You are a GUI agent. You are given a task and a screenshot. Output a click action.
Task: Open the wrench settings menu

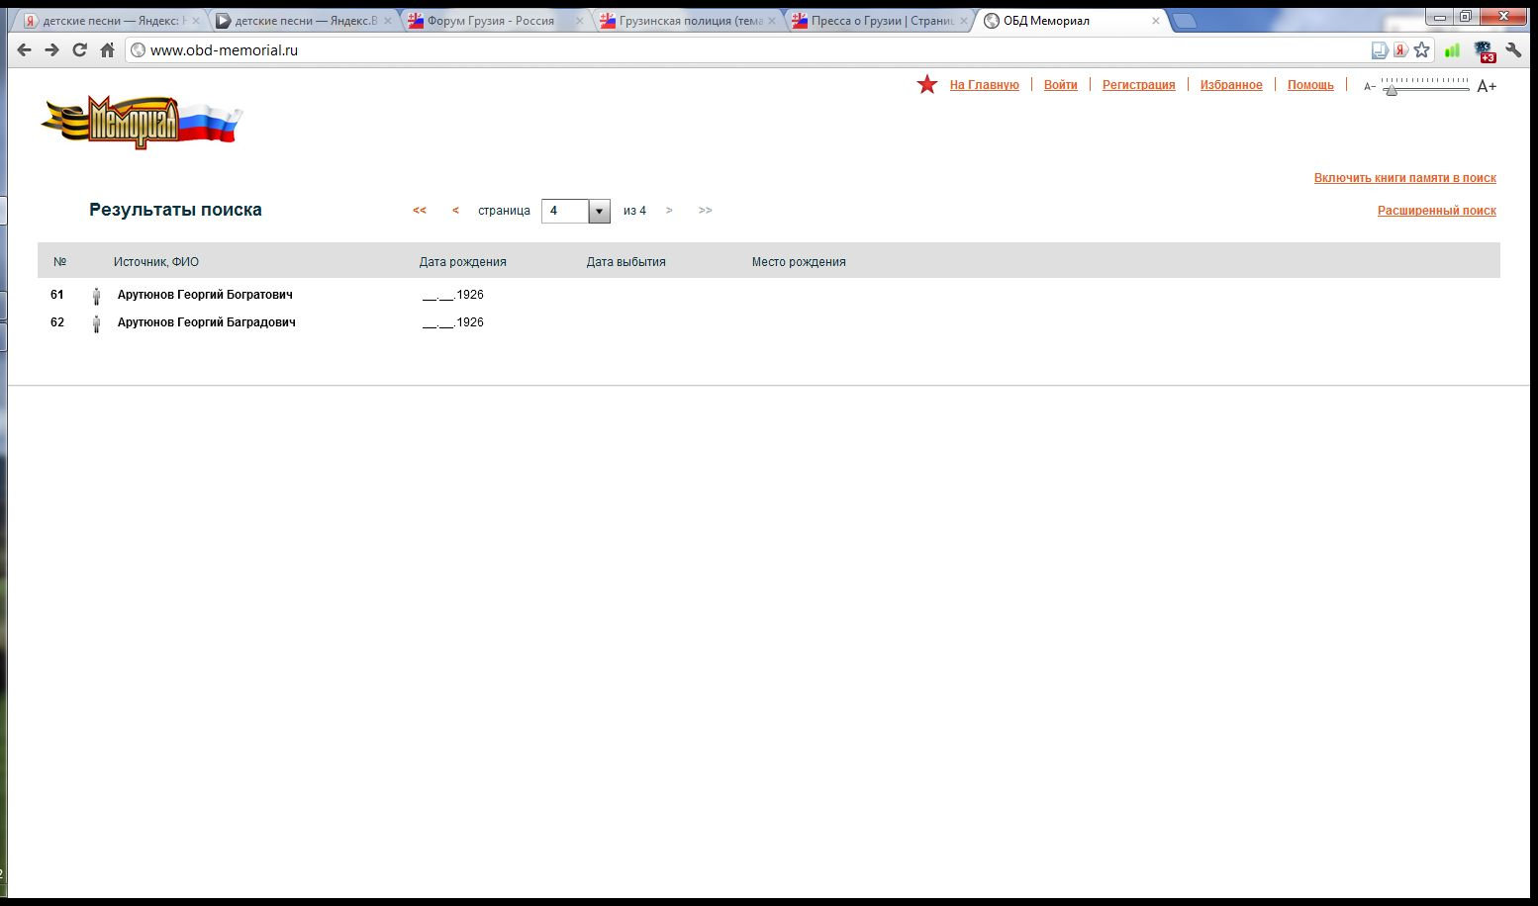pyautogui.click(x=1513, y=50)
